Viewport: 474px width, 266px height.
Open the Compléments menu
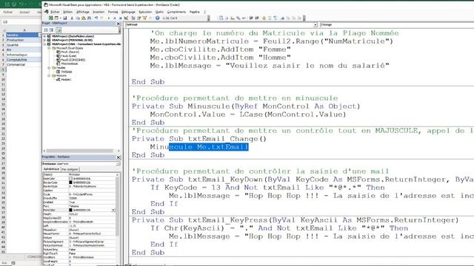176,12
